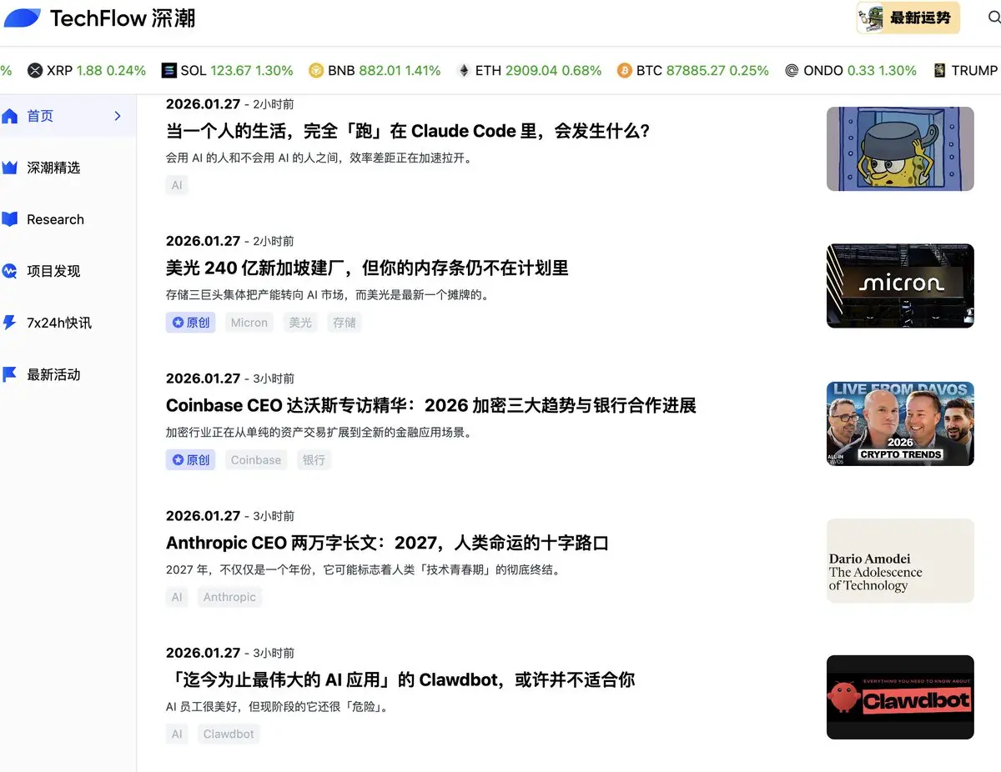
Task: Click the 银行 tag
Action: (314, 459)
